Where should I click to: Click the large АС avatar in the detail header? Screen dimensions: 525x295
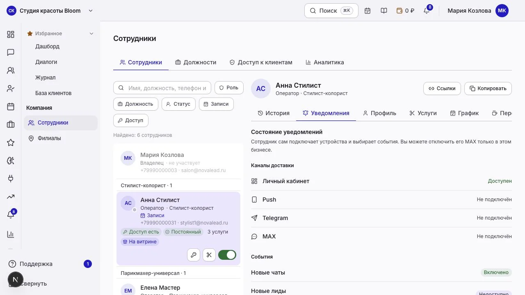click(x=261, y=88)
